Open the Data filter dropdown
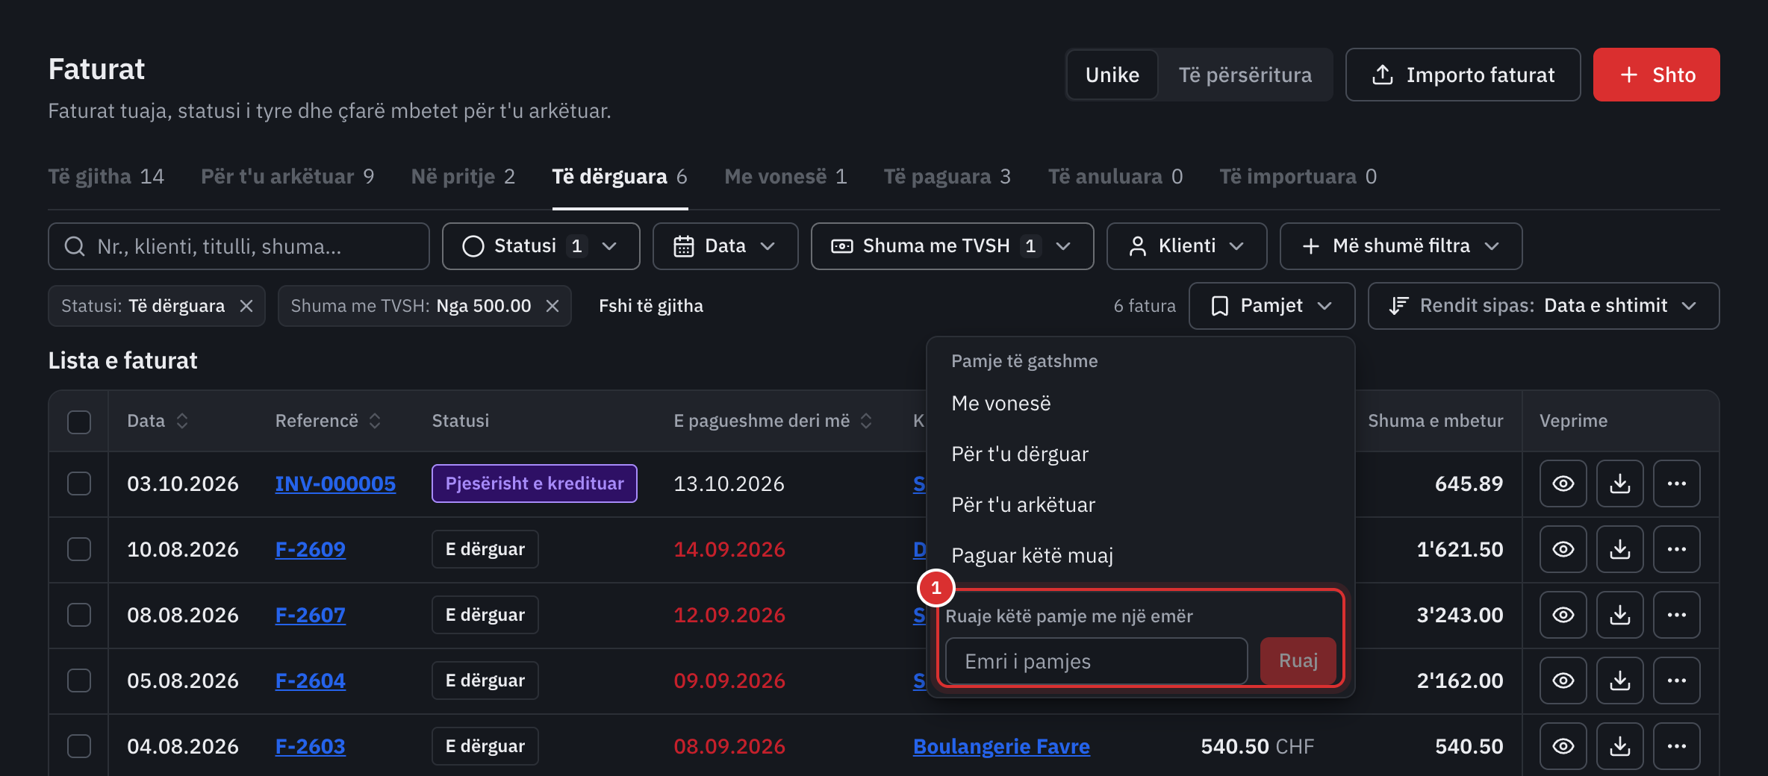 [725, 246]
